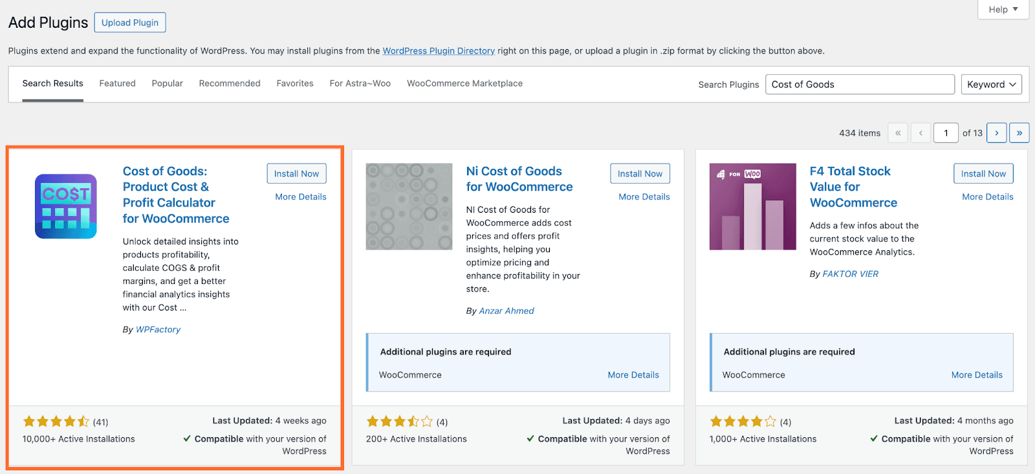Viewport: 1035px width, 474px height.
Task: Install Ni Cost of Goods for WooCommerce
Action: [640, 173]
